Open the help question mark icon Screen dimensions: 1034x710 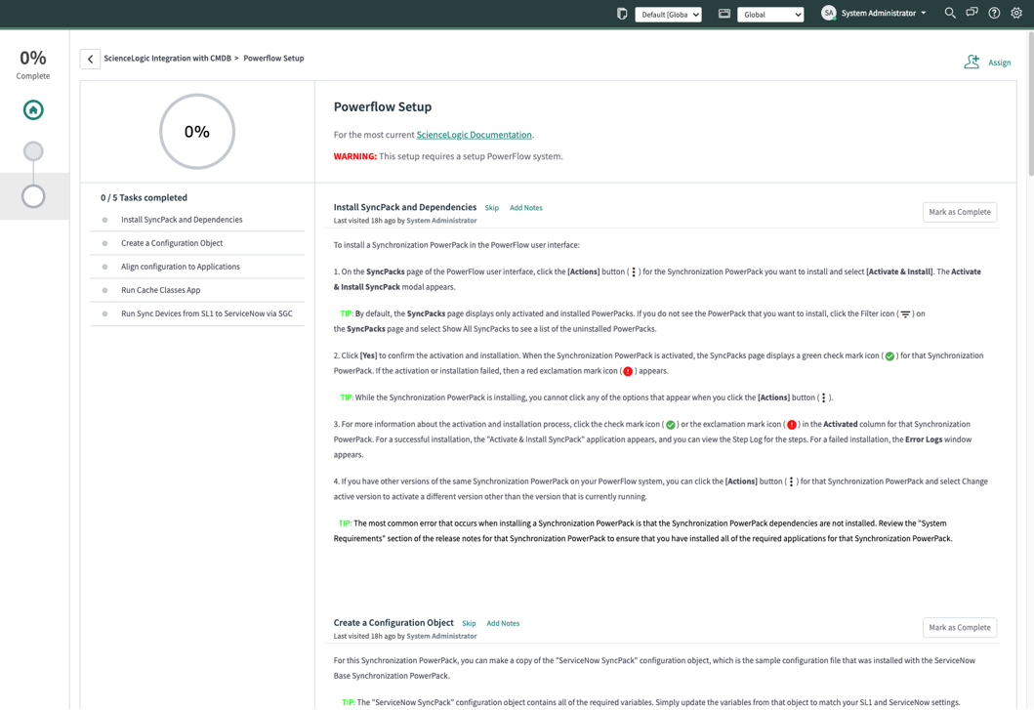(994, 14)
